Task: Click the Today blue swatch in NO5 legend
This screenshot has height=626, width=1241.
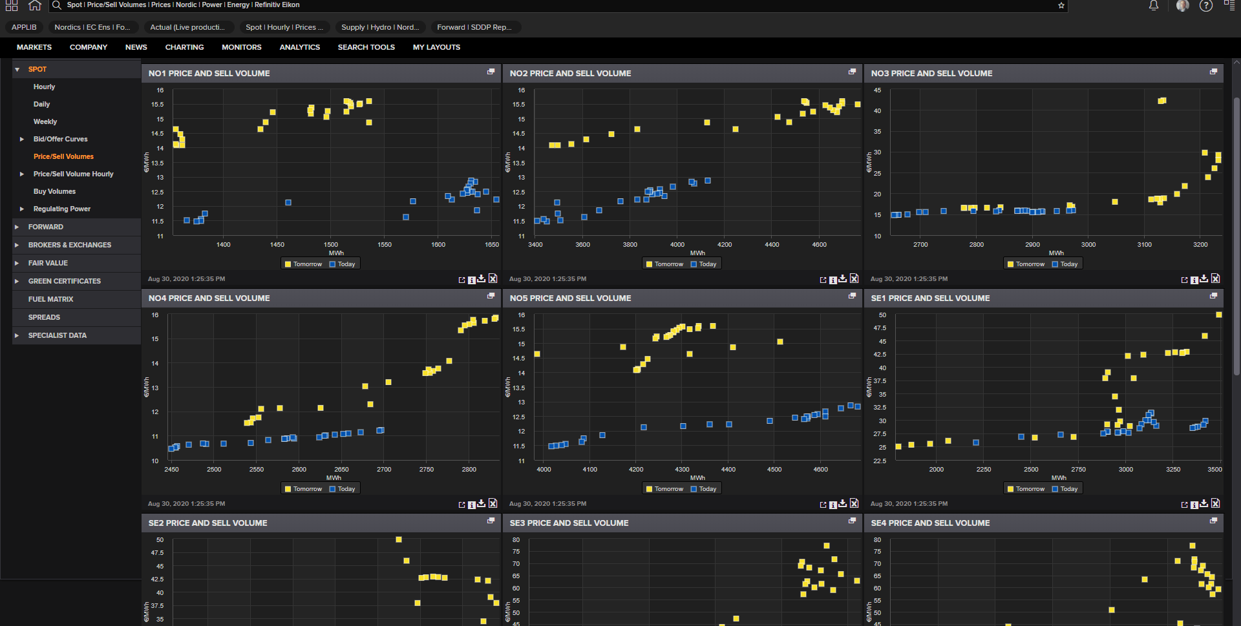Action: 694,489
